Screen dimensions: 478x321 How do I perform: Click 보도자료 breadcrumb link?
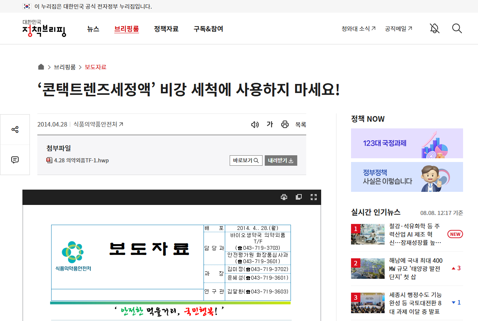96,67
